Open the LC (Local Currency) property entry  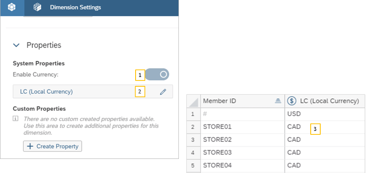coord(47,92)
